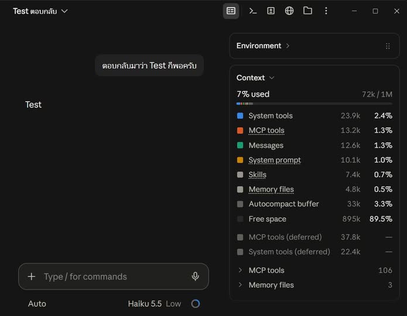407x316 pixels.
Task: Open the Haiku 5.5 model selector
Action: (x=145, y=304)
